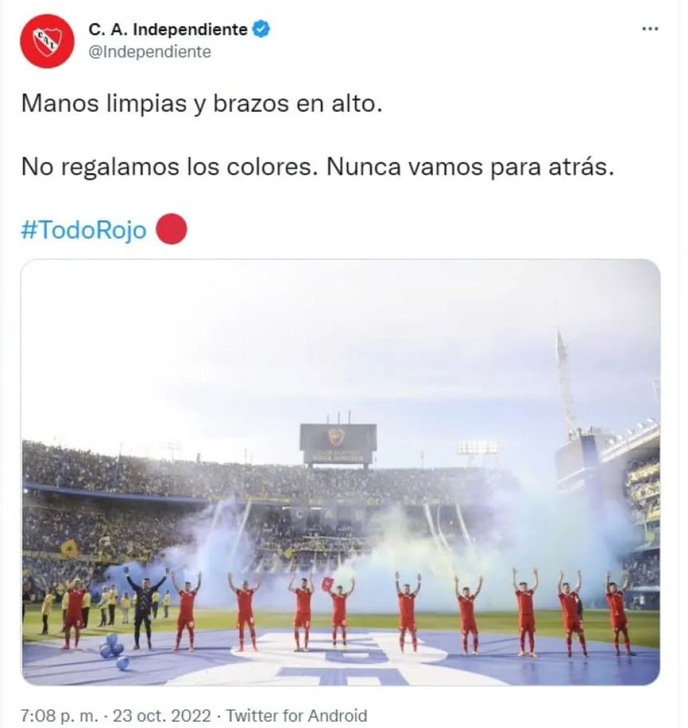Open the #TodoRojo hashtag

[84, 230]
